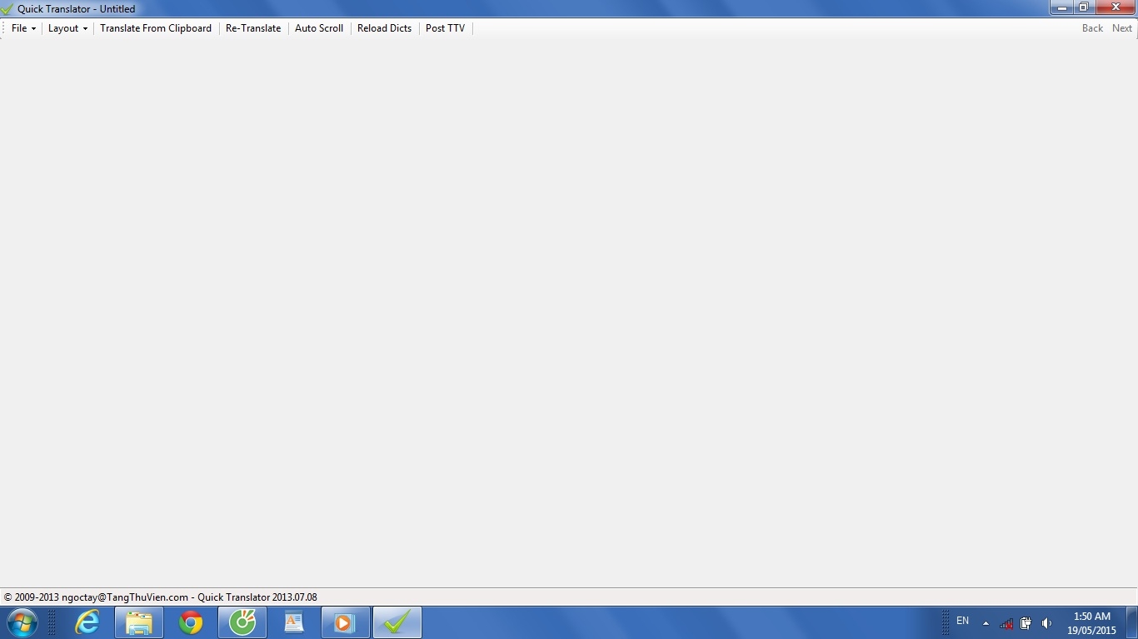Click Quick Translator green checkmark taskbar icon
This screenshot has height=639, width=1138.
tap(397, 622)
